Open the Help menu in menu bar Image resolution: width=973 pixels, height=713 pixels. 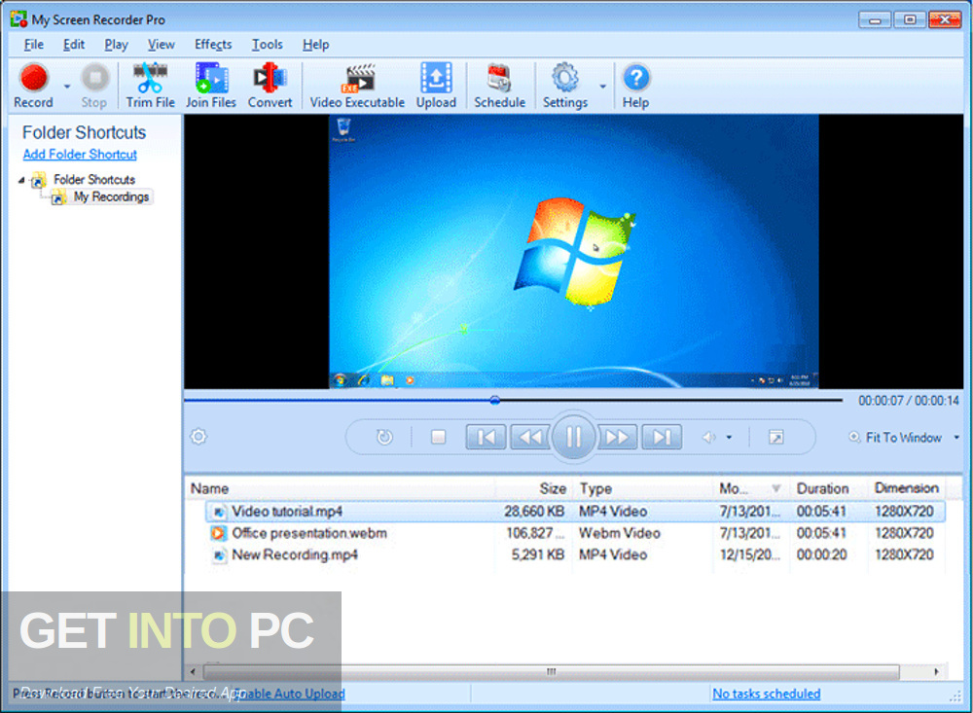point(316,45)
